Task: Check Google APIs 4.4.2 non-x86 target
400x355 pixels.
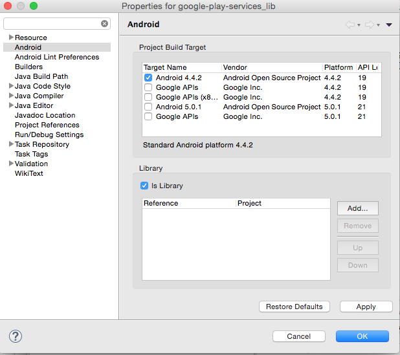Action: pos(148,87)
